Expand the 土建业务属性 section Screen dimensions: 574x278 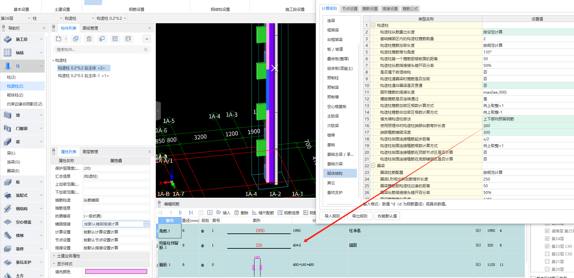coord(54,256)
